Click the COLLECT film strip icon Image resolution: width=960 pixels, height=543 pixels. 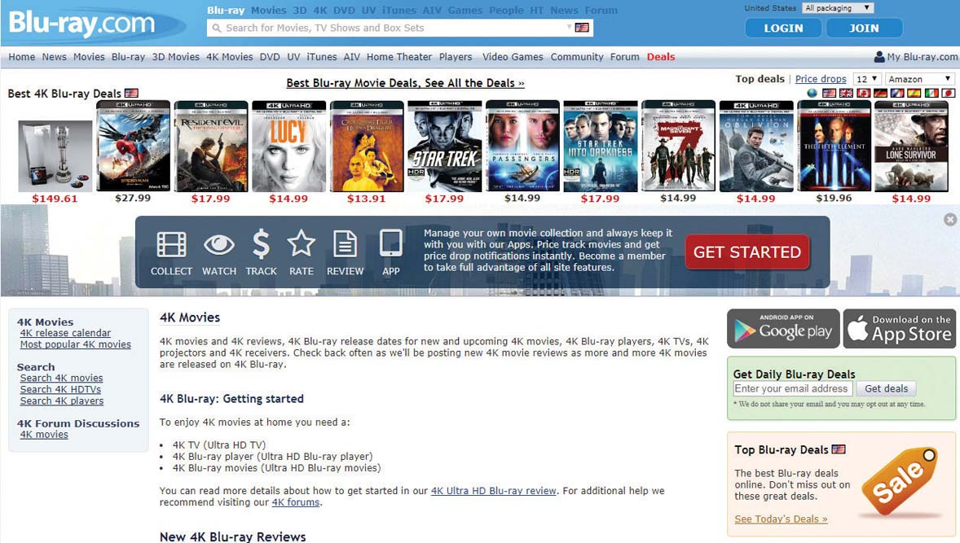pyautogui.click(x=171, y=244)
